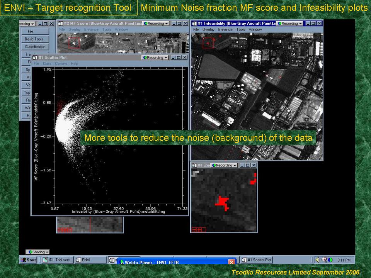Maximize the #1 Zoom window
Image resolution: width=371 pixels, height=278 pixels.
[247, 165]
